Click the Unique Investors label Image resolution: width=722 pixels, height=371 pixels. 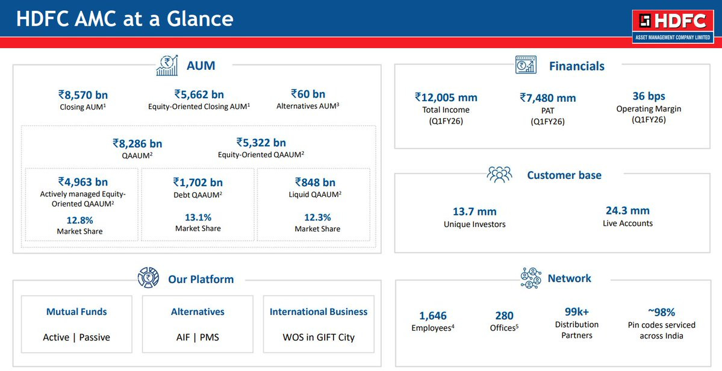coord(475,224)
